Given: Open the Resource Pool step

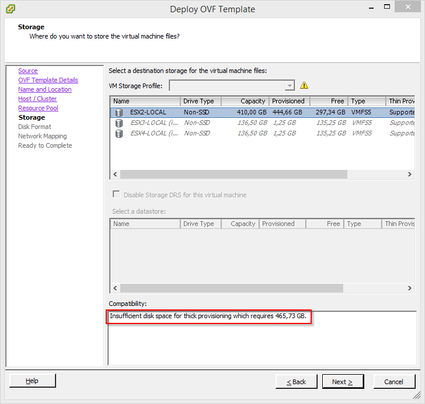Looking at the screenshot, I should coord(38,108).
